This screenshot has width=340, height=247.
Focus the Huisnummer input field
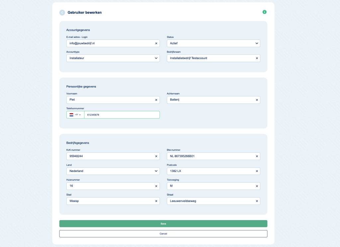coord(110,186)
